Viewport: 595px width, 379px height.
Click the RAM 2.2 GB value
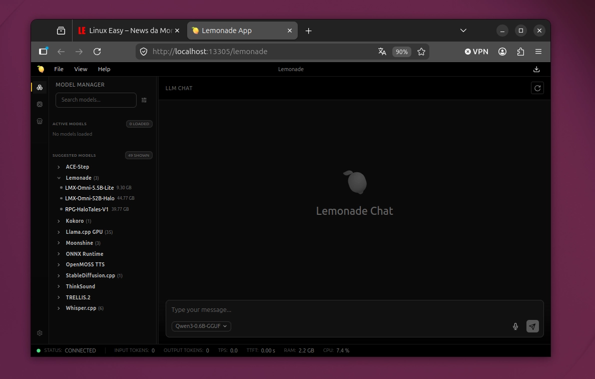306,350
